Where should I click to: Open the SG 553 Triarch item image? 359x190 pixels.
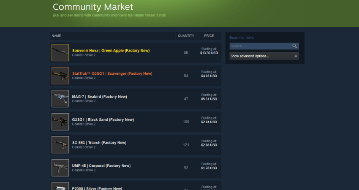pyautogui.click(x=60, y=144)
